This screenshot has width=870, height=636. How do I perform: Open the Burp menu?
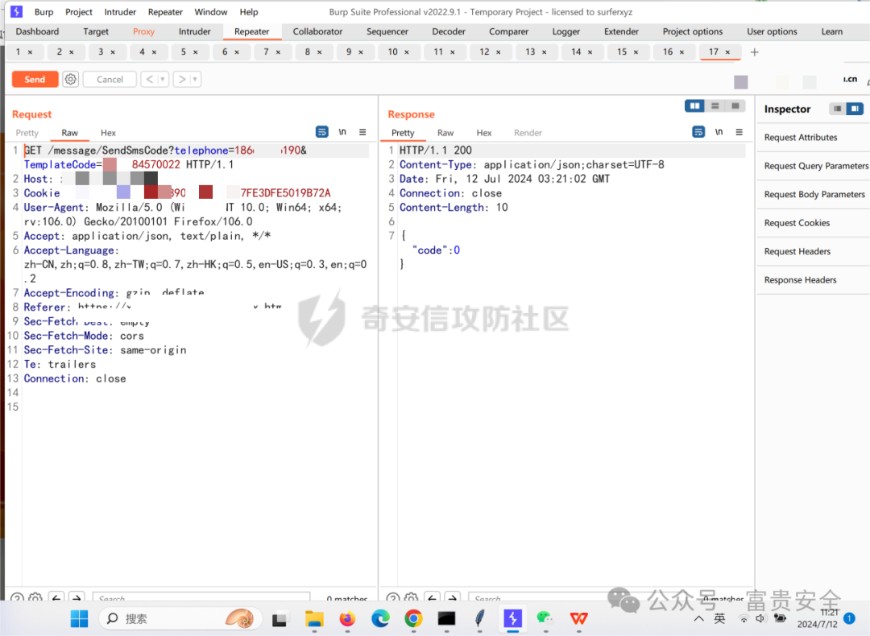(43, 11)
